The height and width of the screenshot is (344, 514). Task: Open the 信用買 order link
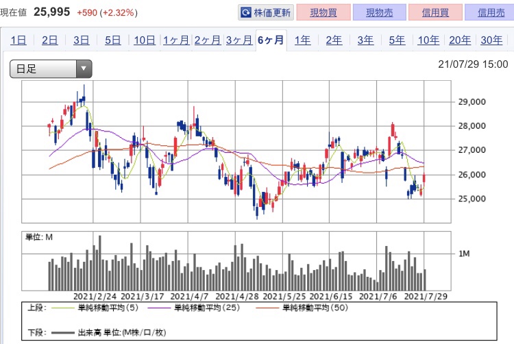click(435, 12)
